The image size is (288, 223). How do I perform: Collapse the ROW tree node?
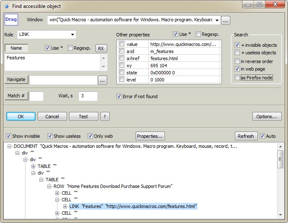coord(50,186)
